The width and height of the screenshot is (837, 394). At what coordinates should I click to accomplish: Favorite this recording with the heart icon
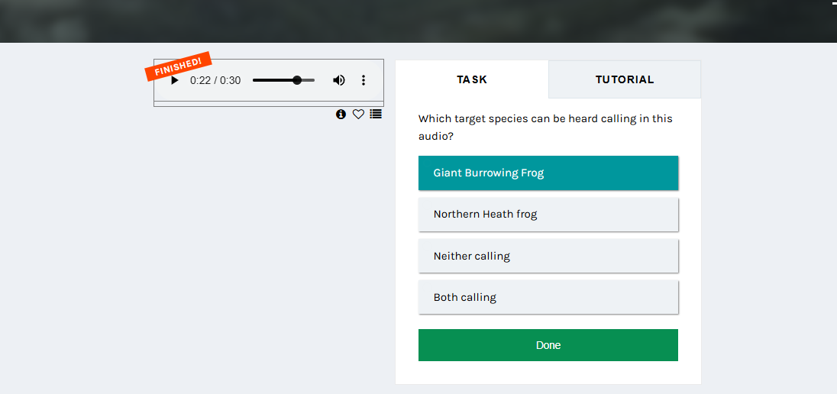[x=358, y=114]
